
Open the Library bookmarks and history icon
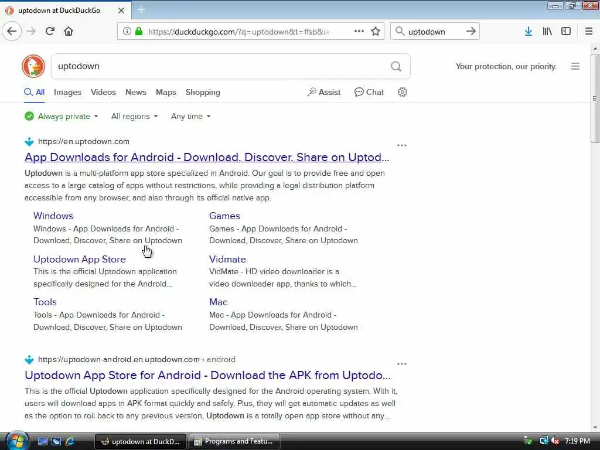[x=547, y=32]
